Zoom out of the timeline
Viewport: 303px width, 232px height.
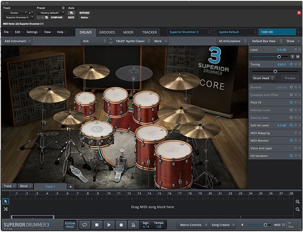coord(298,209)
